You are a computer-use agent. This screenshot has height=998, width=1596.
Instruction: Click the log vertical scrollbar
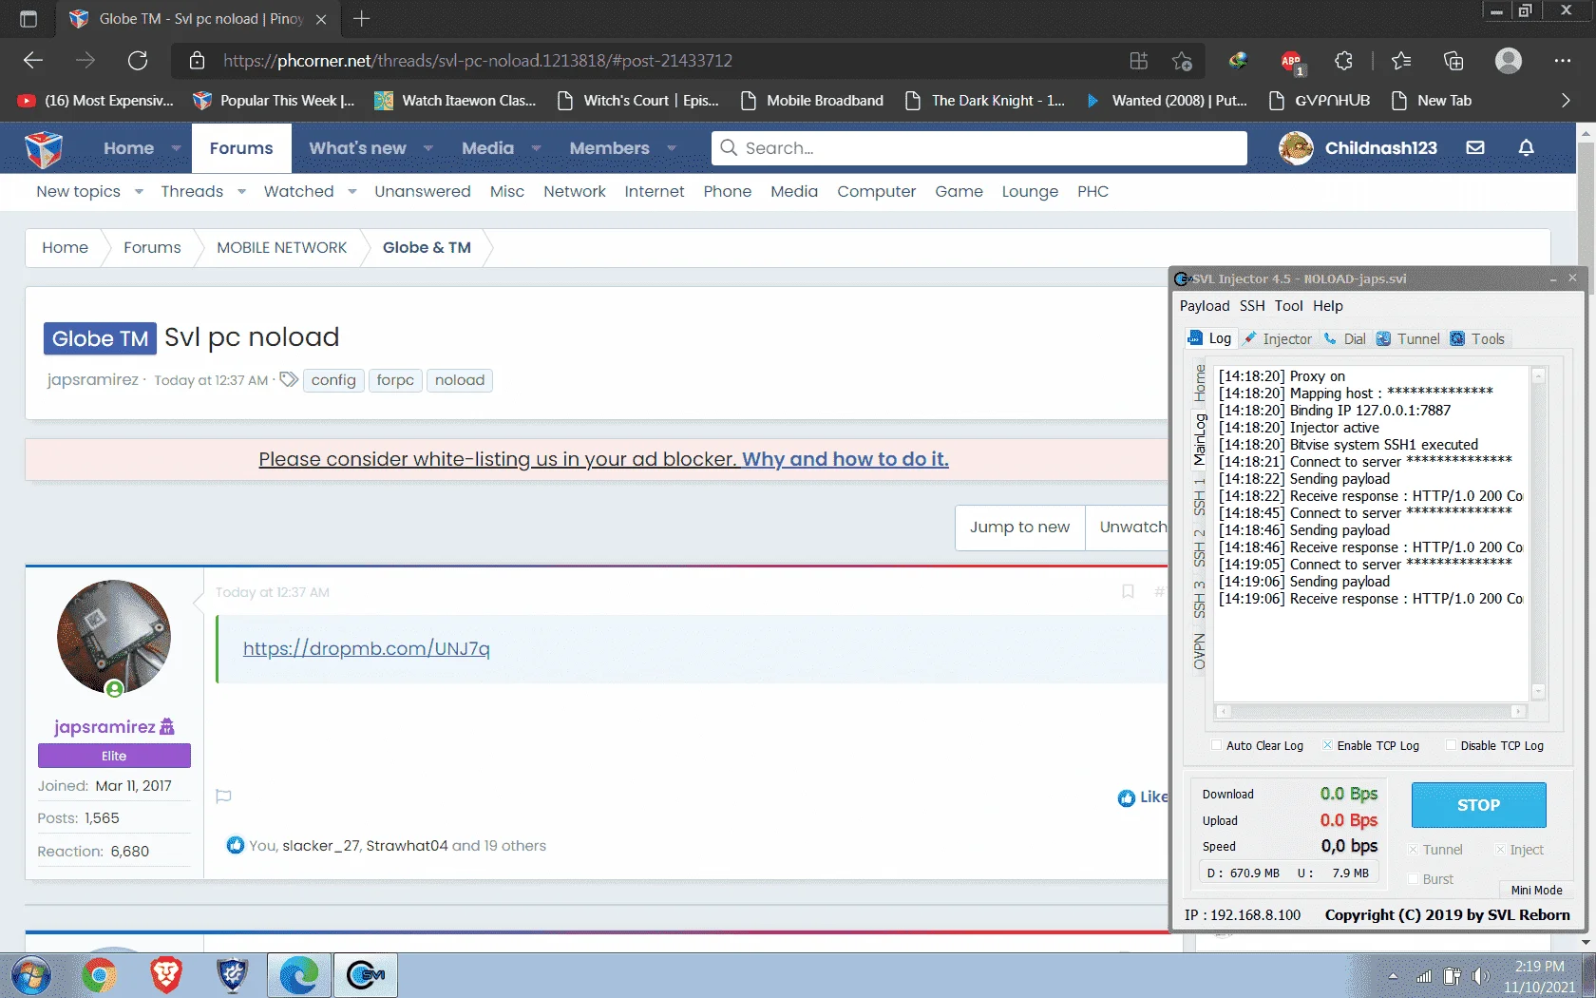(x=1538, y=533)
